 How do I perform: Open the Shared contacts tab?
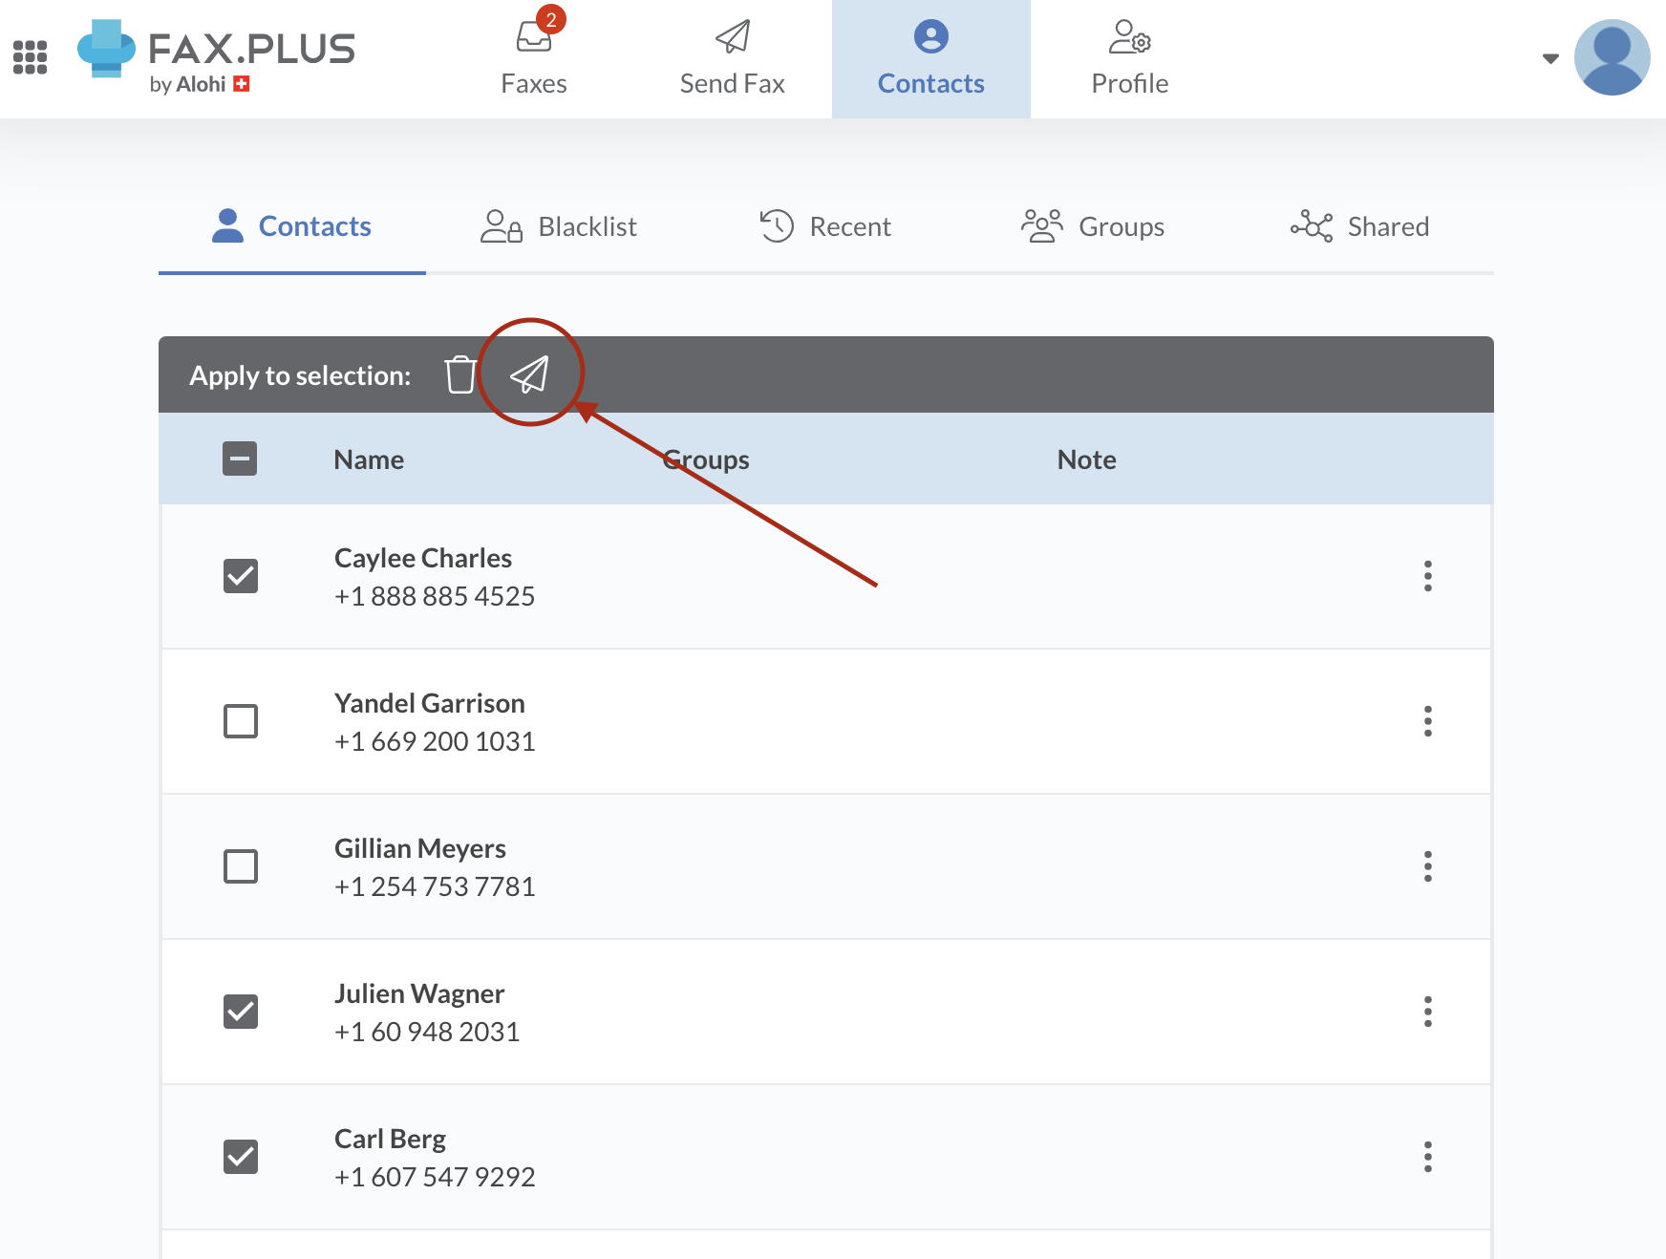click(x=1359, y=226)
